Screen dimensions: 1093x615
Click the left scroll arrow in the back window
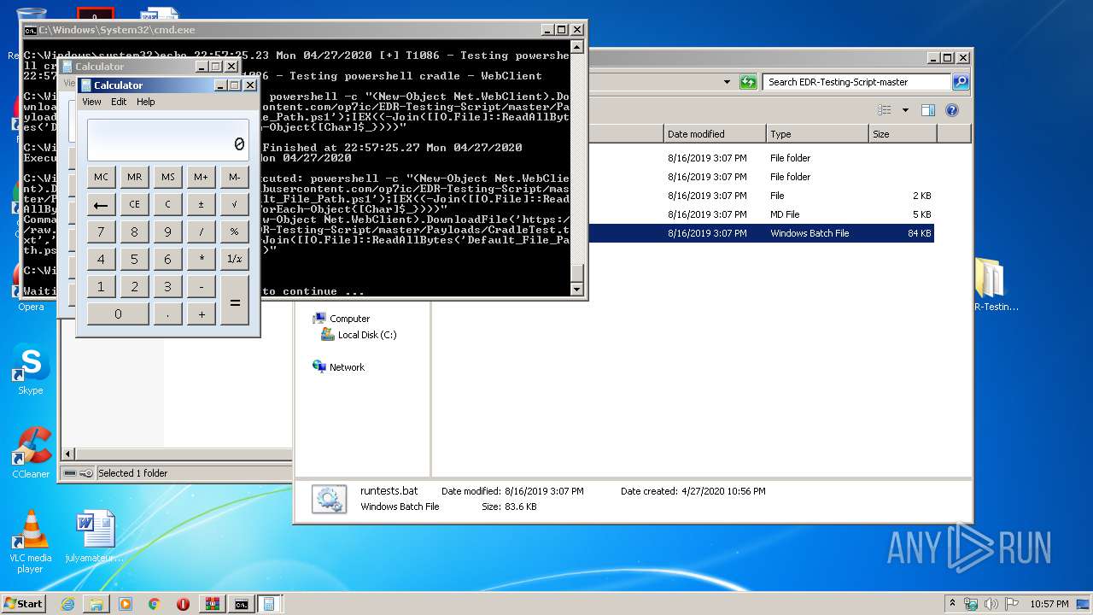coord(69,454)
